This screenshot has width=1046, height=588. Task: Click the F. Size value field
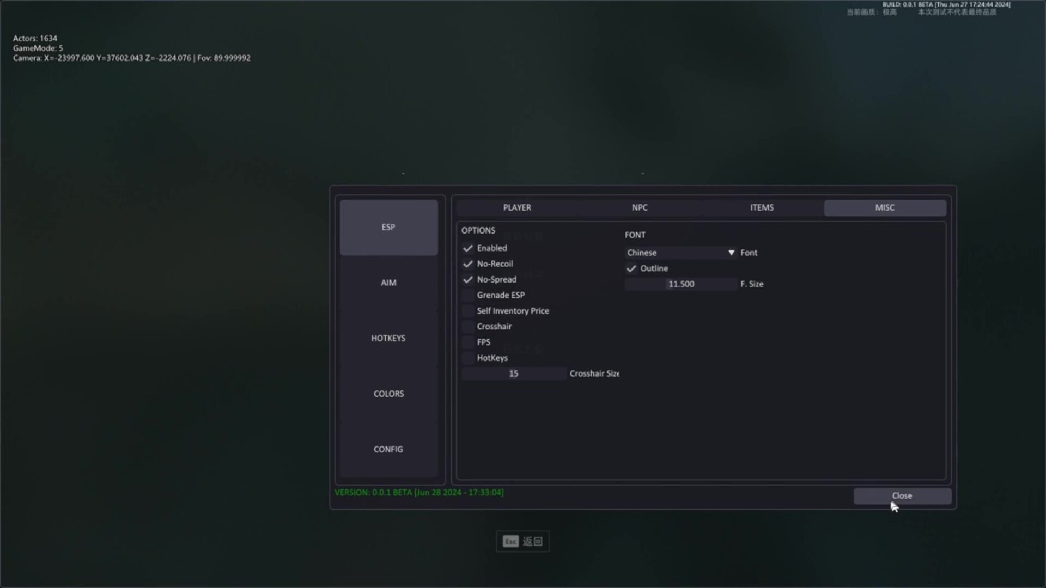pos(680,284)
